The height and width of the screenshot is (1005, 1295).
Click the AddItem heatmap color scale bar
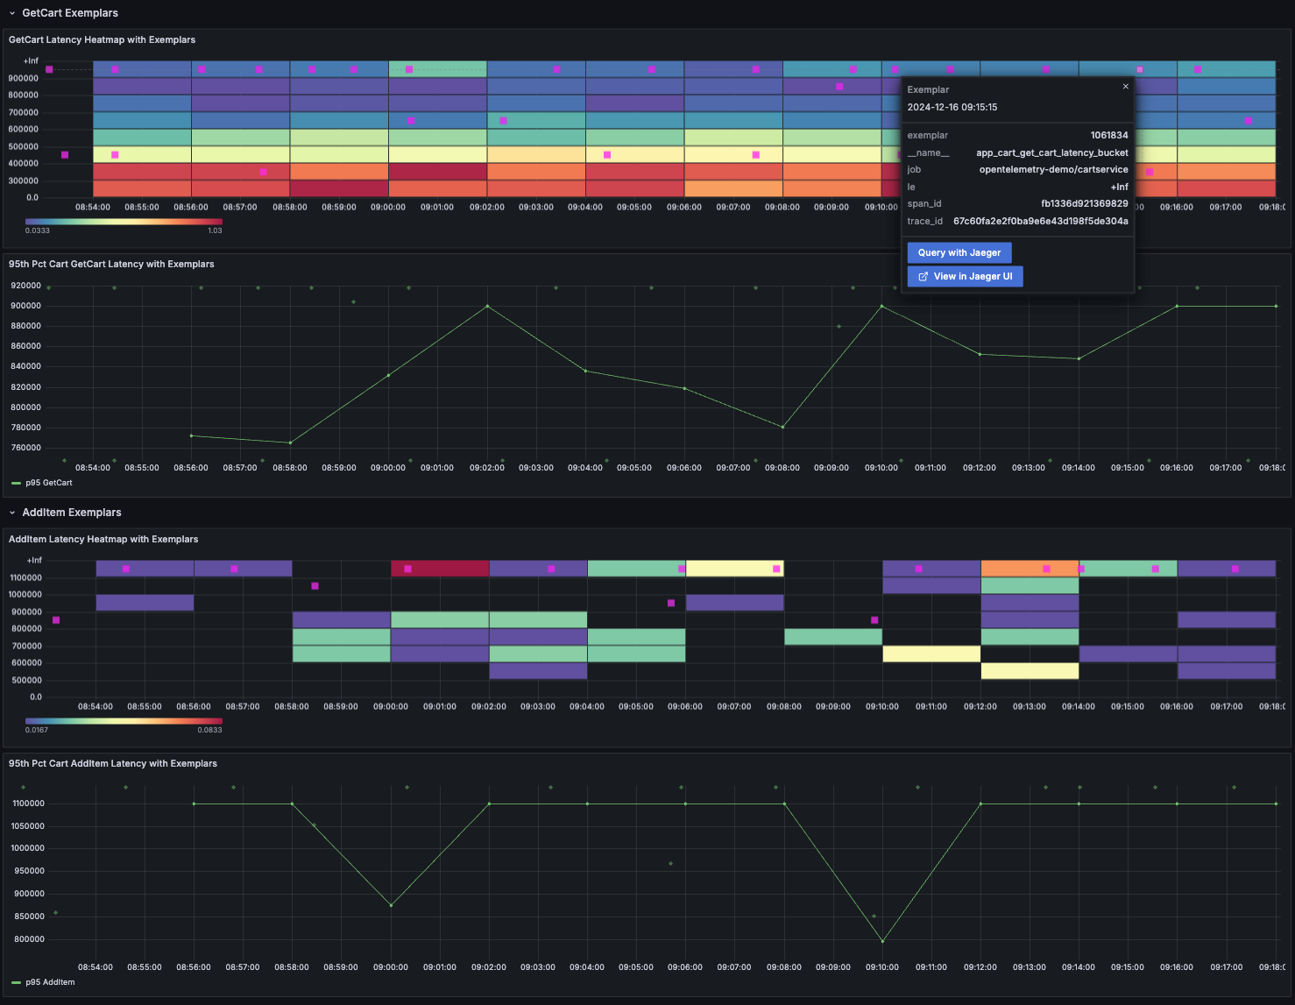(x=124, y=721)
